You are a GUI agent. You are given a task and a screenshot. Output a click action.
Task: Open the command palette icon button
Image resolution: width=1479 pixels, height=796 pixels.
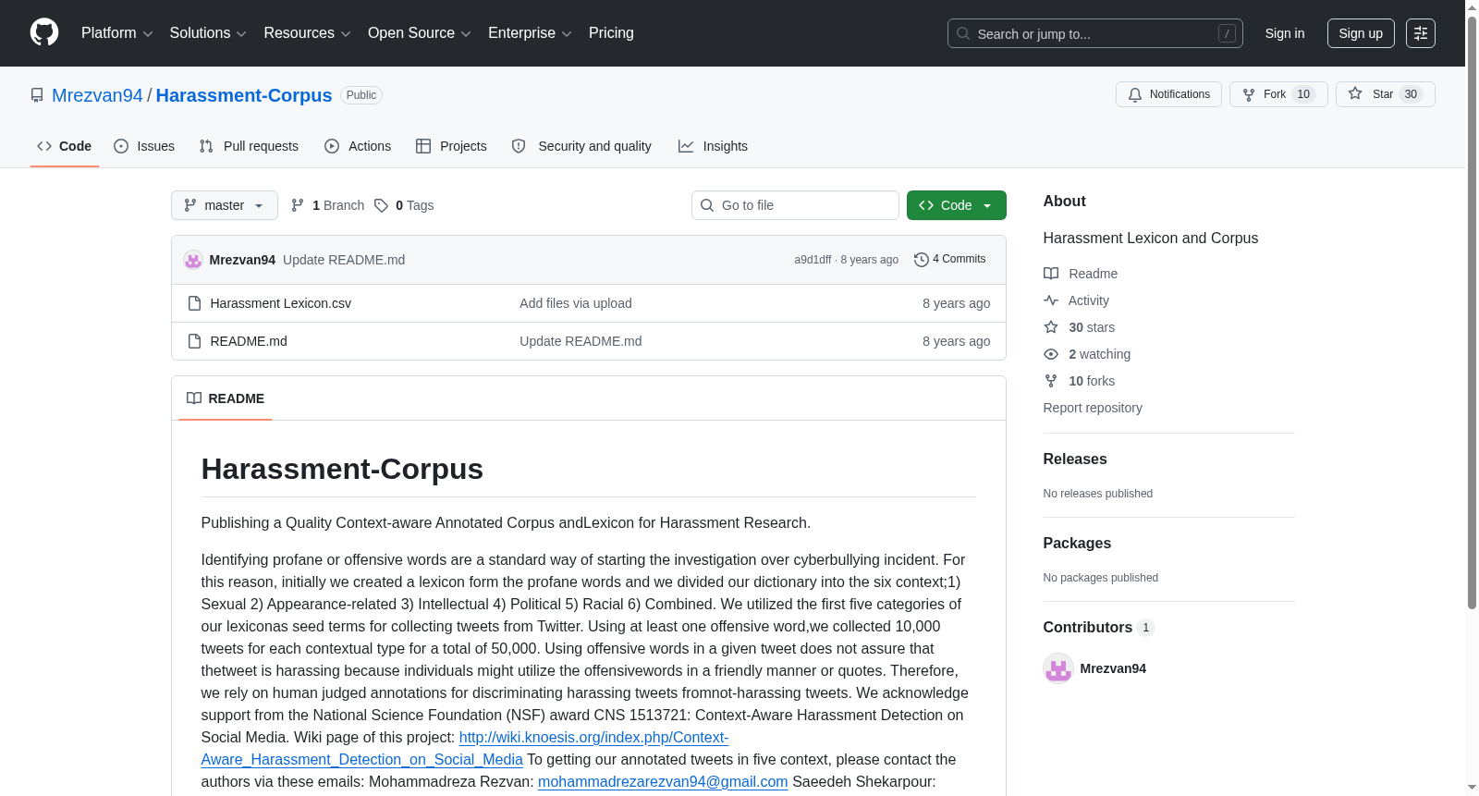point(1420,33)
